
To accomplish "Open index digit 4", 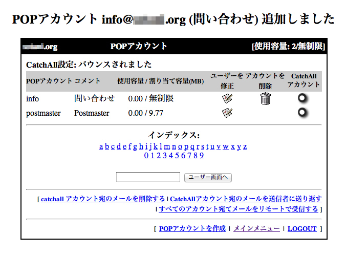I will click(x=171, y=156).
